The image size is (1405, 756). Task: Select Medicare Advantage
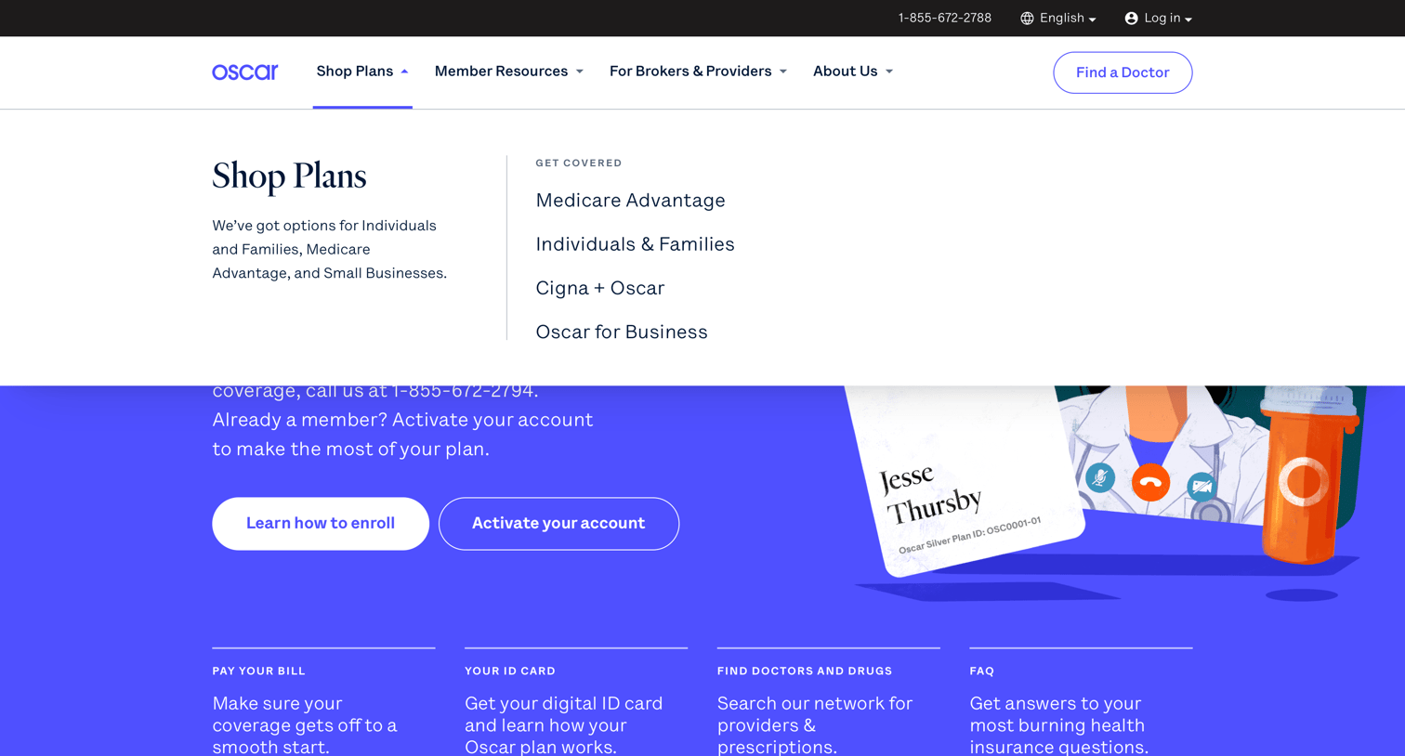click(630, 201)
